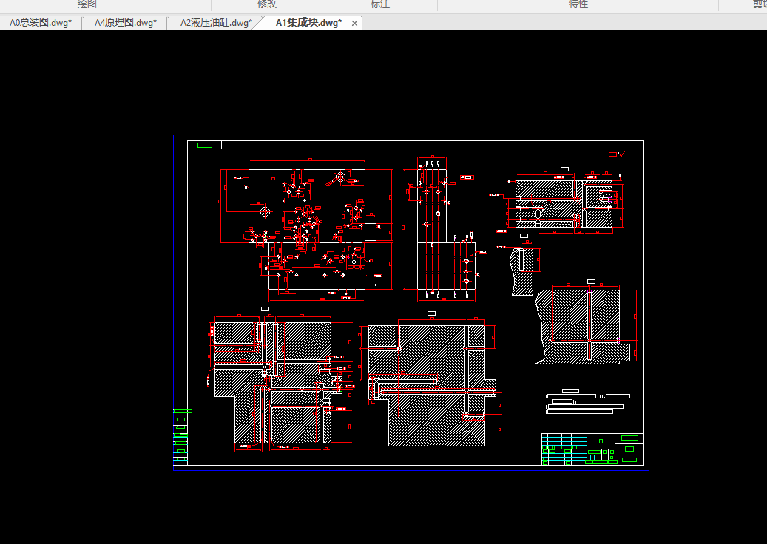This screenshot has width=767, height=544.
Task: Open the 修改 ribbon panel label
Action: (x=267, y=4)
